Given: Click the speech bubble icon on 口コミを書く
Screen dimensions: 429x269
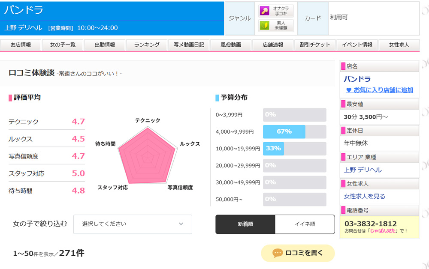Looking at the screenshot, I should point(278,253).
